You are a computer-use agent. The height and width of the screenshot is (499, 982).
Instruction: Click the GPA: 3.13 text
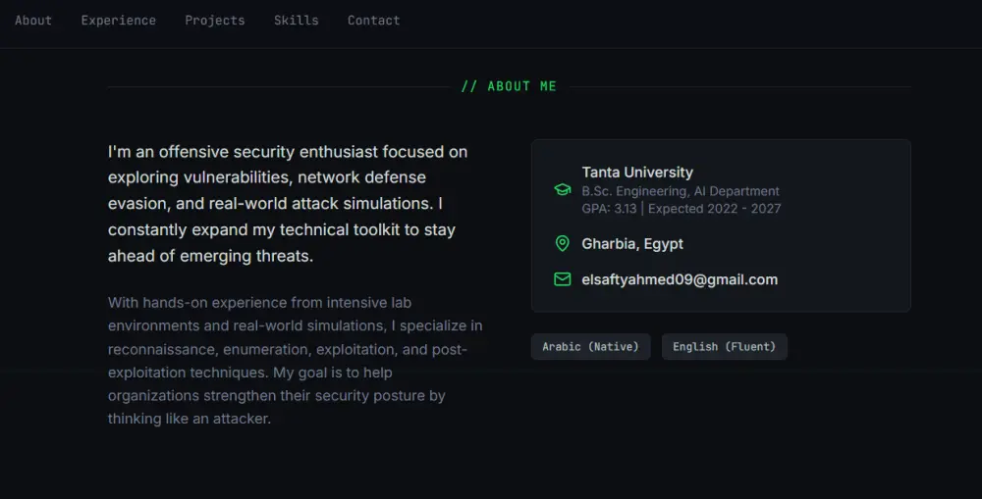coord(609,208)
